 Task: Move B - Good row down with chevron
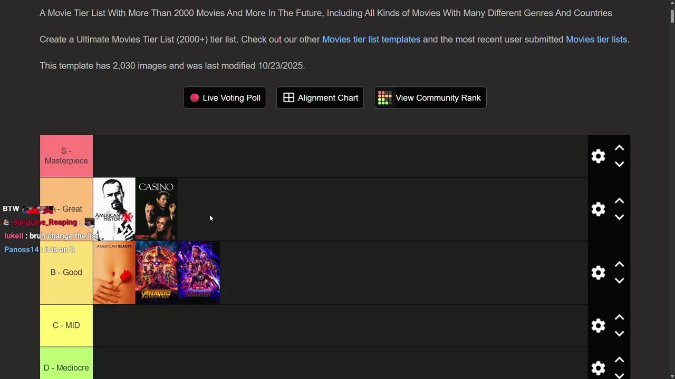620,281
